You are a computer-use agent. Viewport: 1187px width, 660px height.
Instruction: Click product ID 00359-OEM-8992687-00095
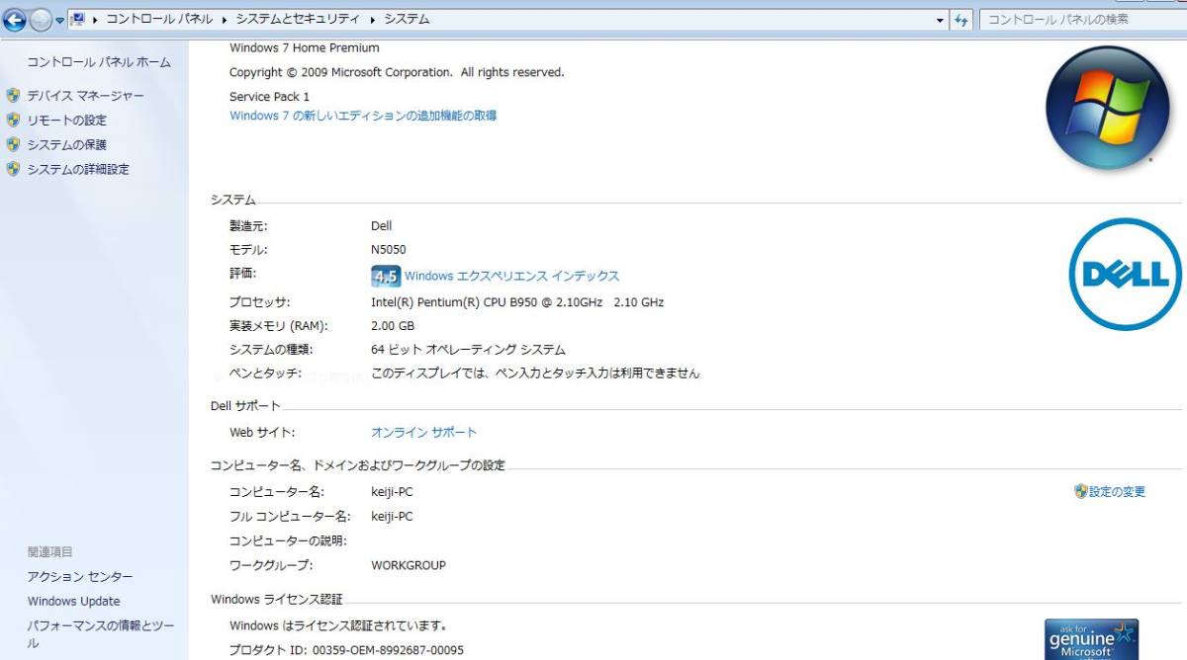[388, 650]
